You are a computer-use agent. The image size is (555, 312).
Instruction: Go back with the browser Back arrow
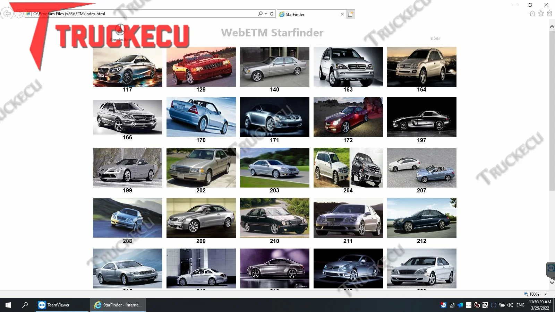(7, 14)
